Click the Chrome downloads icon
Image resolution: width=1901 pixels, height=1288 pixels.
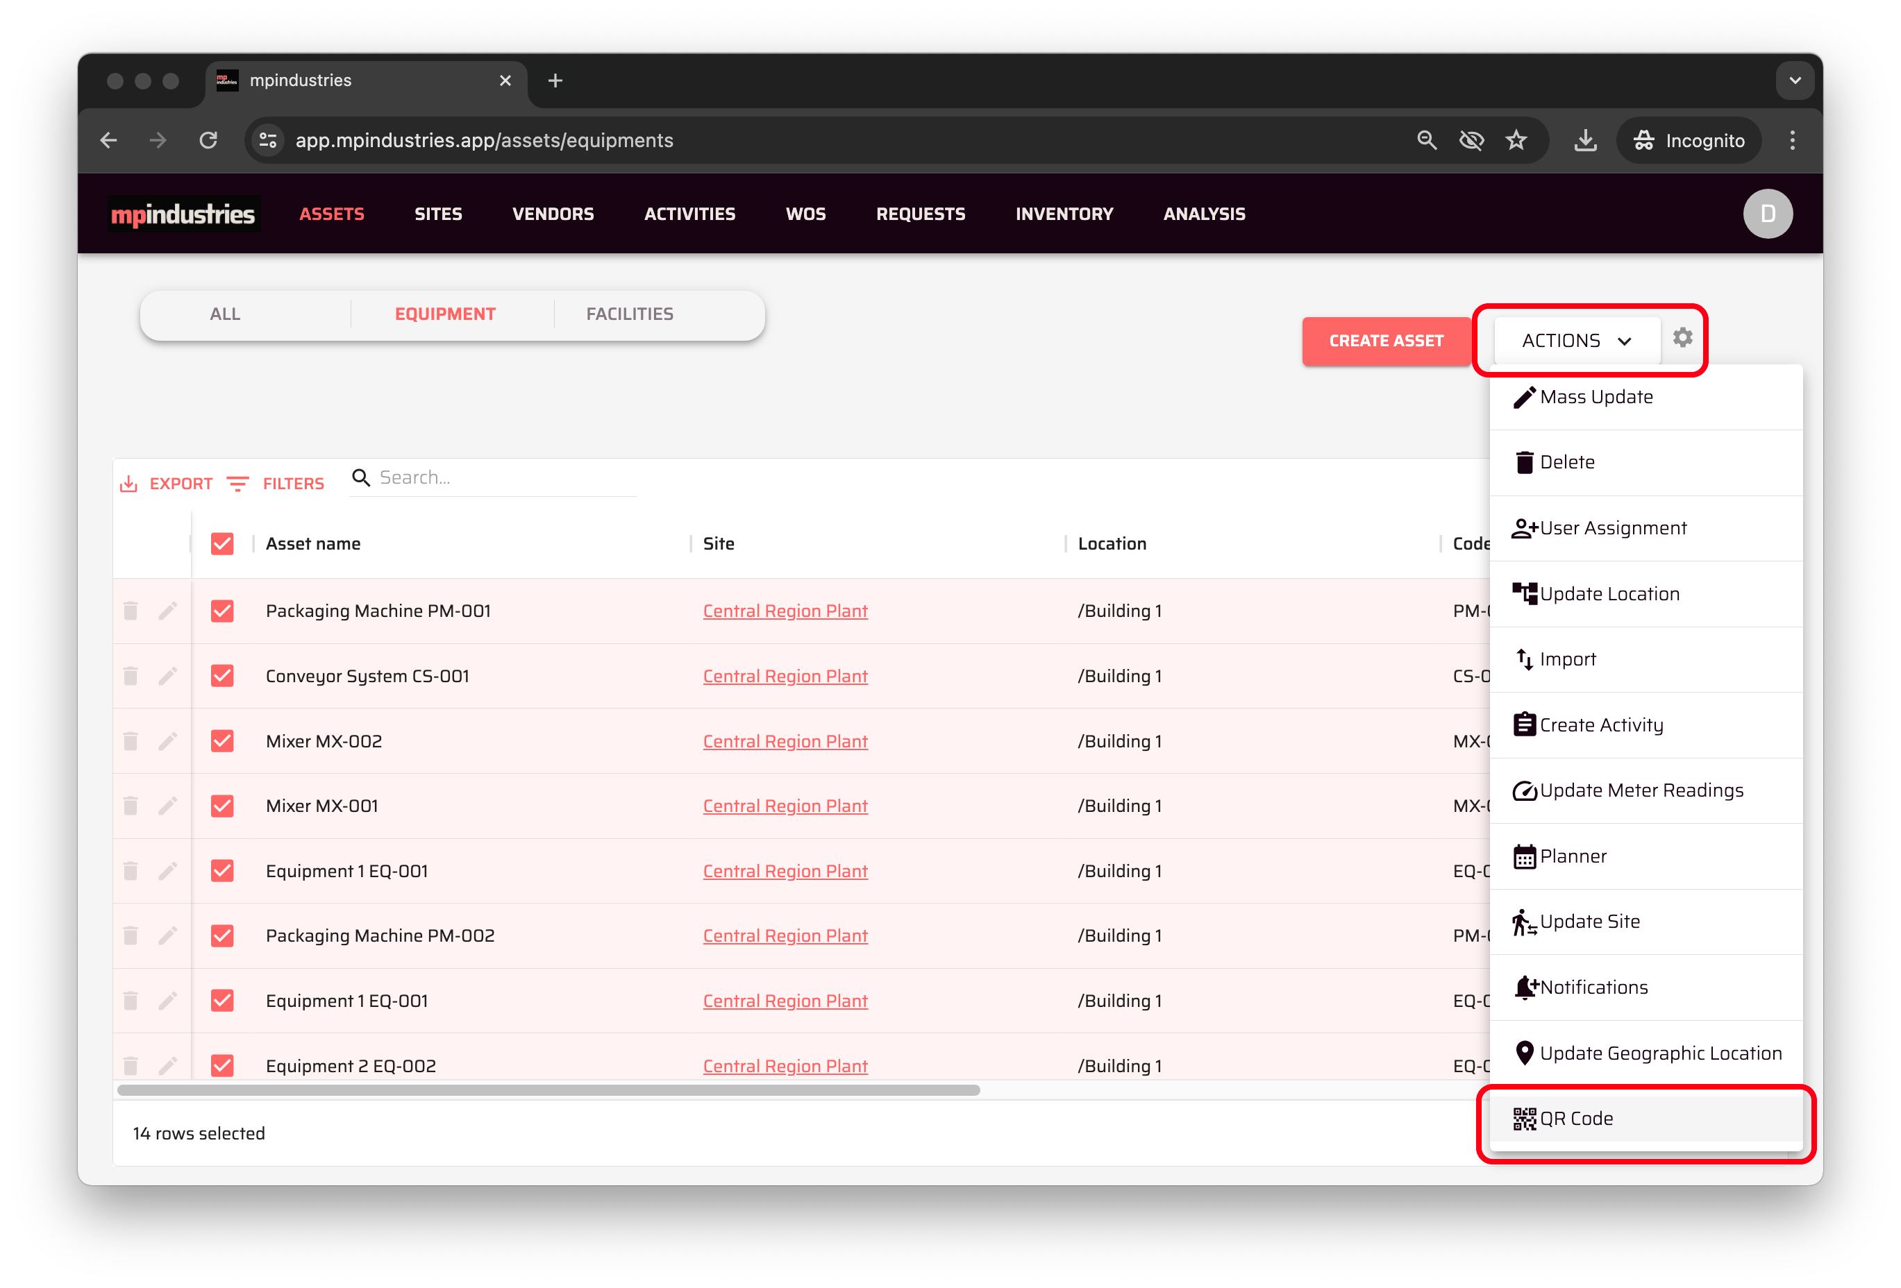coord(1584,141)
